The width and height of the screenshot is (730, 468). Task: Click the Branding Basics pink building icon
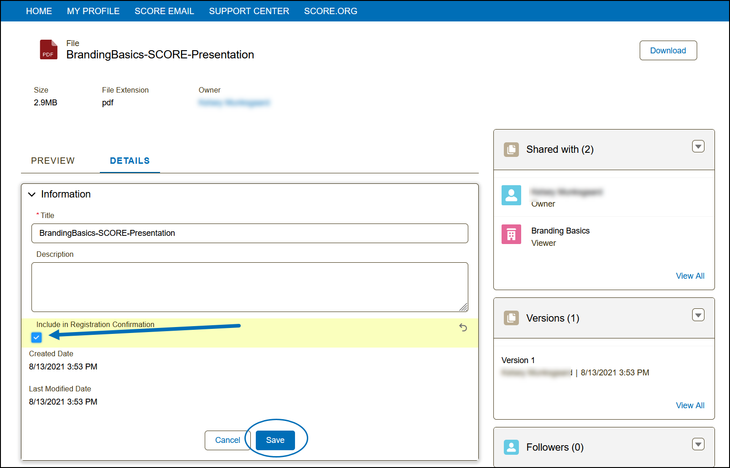(511, 234)
